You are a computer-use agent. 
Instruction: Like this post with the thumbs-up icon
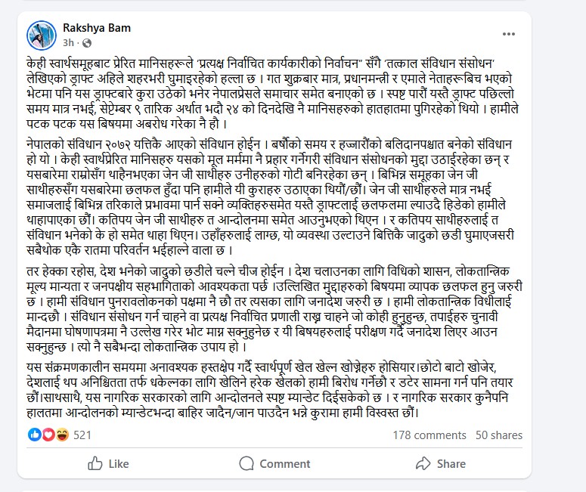(95, 463)
